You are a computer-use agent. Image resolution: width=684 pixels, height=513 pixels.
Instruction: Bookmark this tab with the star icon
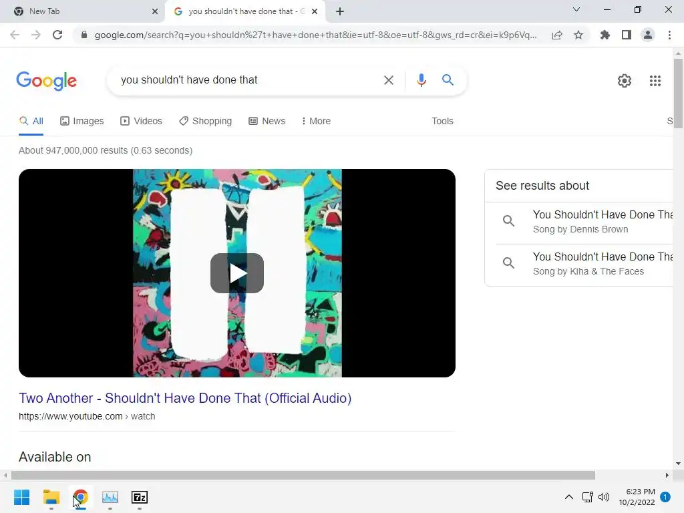pos(578,35)
